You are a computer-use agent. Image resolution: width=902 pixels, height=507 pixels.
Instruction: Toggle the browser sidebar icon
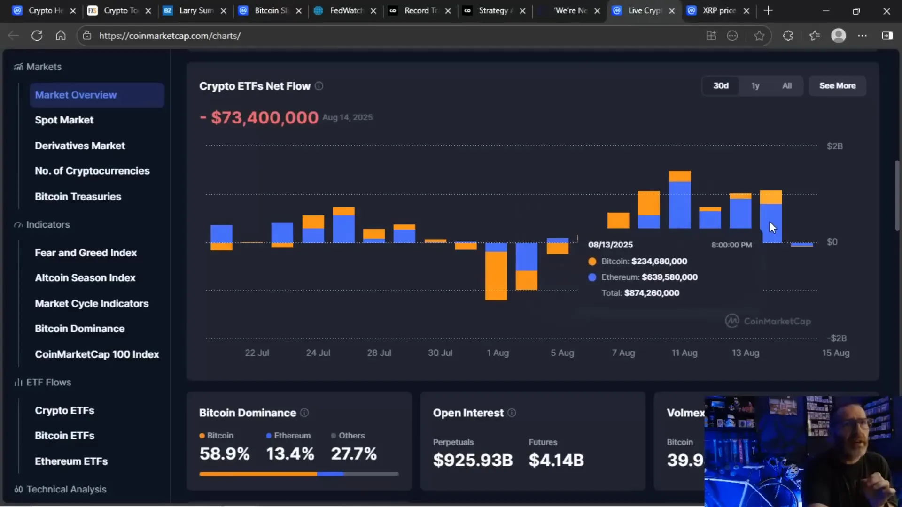click(x=887, y=36)
